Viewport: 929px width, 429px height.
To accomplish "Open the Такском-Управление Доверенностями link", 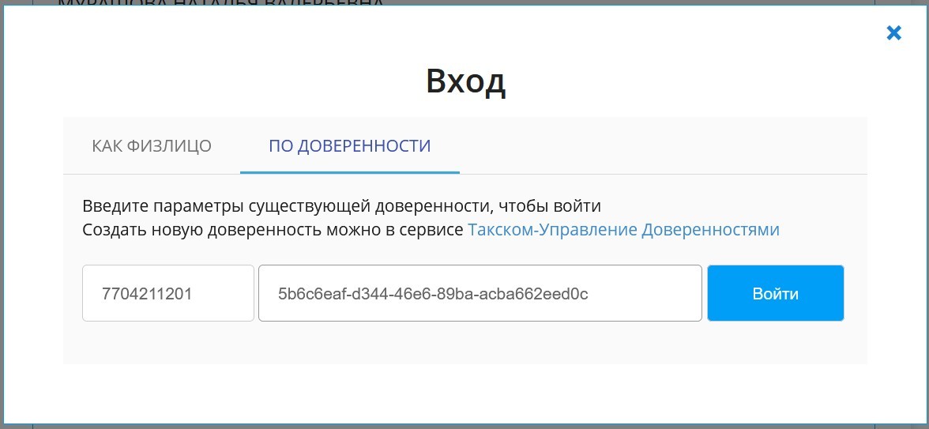I will point(623,230).
